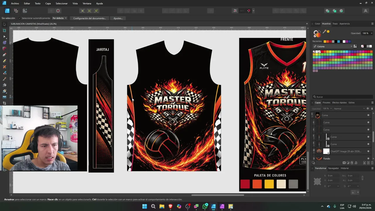The height and width of the screenshot is (211, 375).
Task: Toggle the Seleccionar automáticamente checkbox
Action: (20, 18)
